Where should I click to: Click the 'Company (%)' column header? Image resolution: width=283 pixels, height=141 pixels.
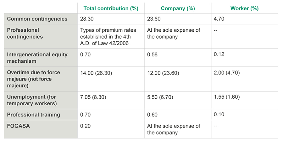click(178, 8)
